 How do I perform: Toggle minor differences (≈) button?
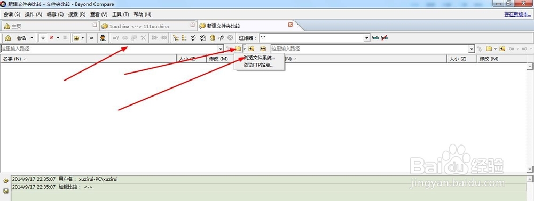(x=92, y=38)
